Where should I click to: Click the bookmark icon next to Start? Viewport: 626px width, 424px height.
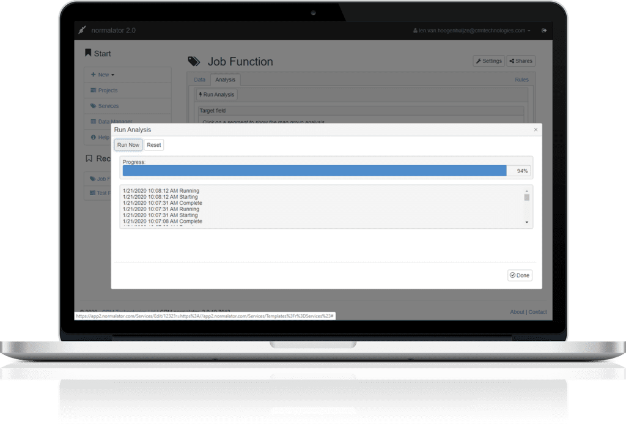(x=88, y=53)
